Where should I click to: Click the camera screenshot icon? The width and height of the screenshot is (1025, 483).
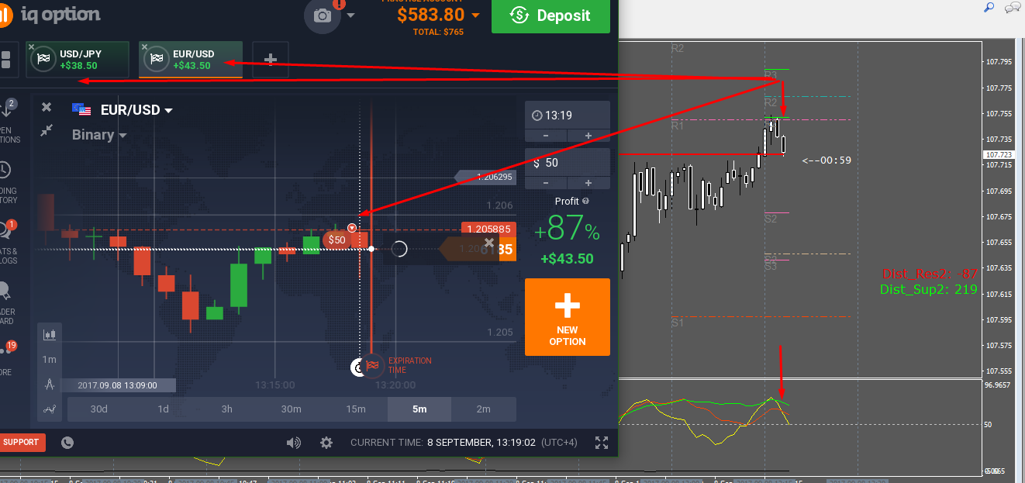point(322,15)
